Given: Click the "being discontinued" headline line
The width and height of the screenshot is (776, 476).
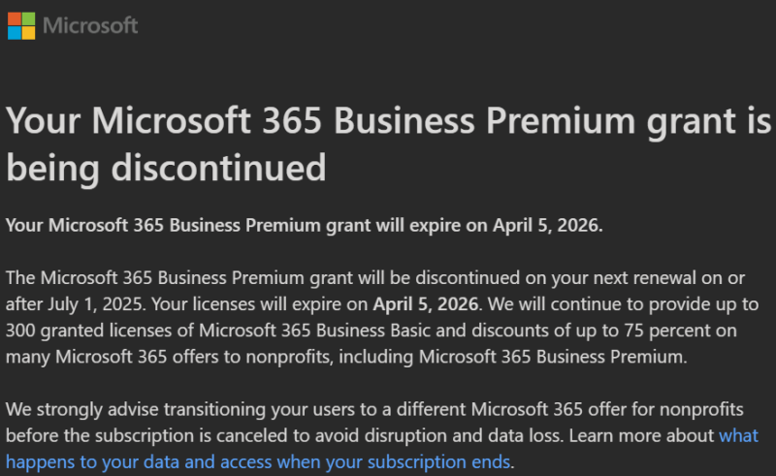Looking at the screenshot, I should [166, 167].
